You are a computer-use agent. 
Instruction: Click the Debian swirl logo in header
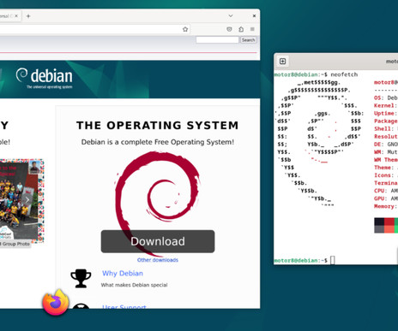(21, 75)
